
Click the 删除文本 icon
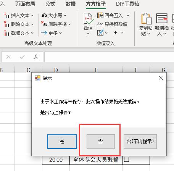(6, 24)
